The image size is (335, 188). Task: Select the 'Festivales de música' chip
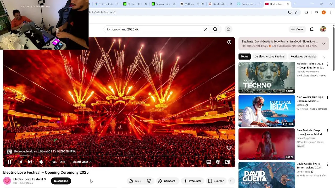(x=303, y=56)
